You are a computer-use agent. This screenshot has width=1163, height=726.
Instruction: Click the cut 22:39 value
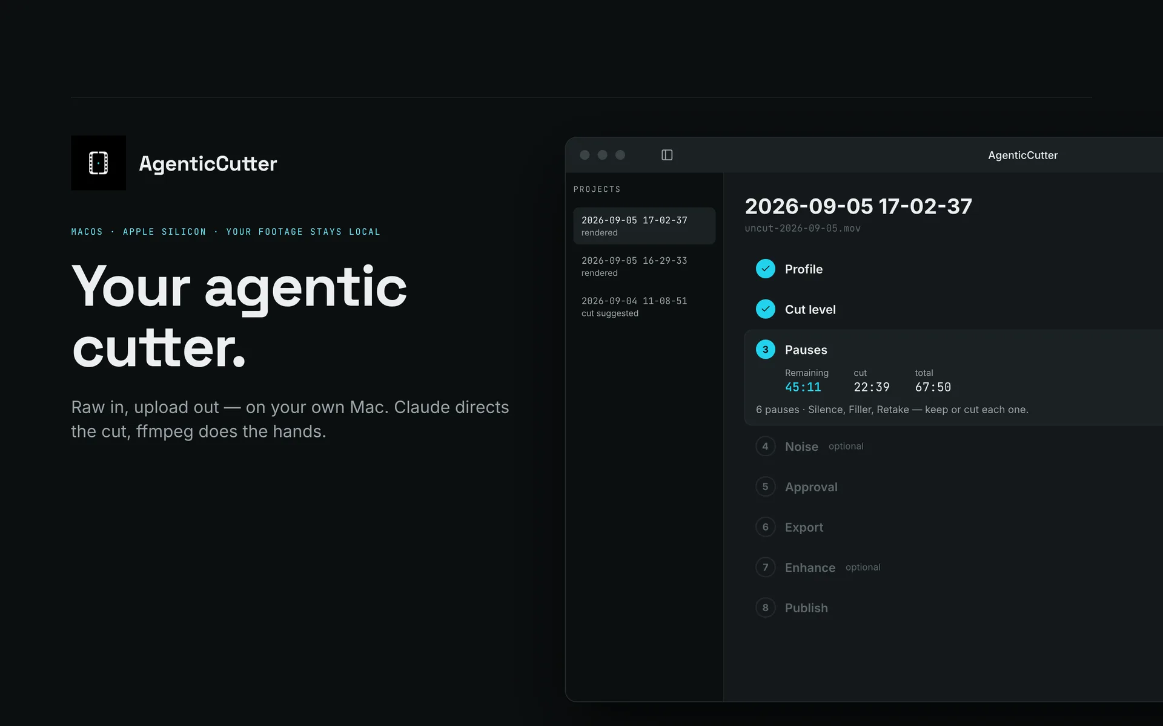[871, 387]
